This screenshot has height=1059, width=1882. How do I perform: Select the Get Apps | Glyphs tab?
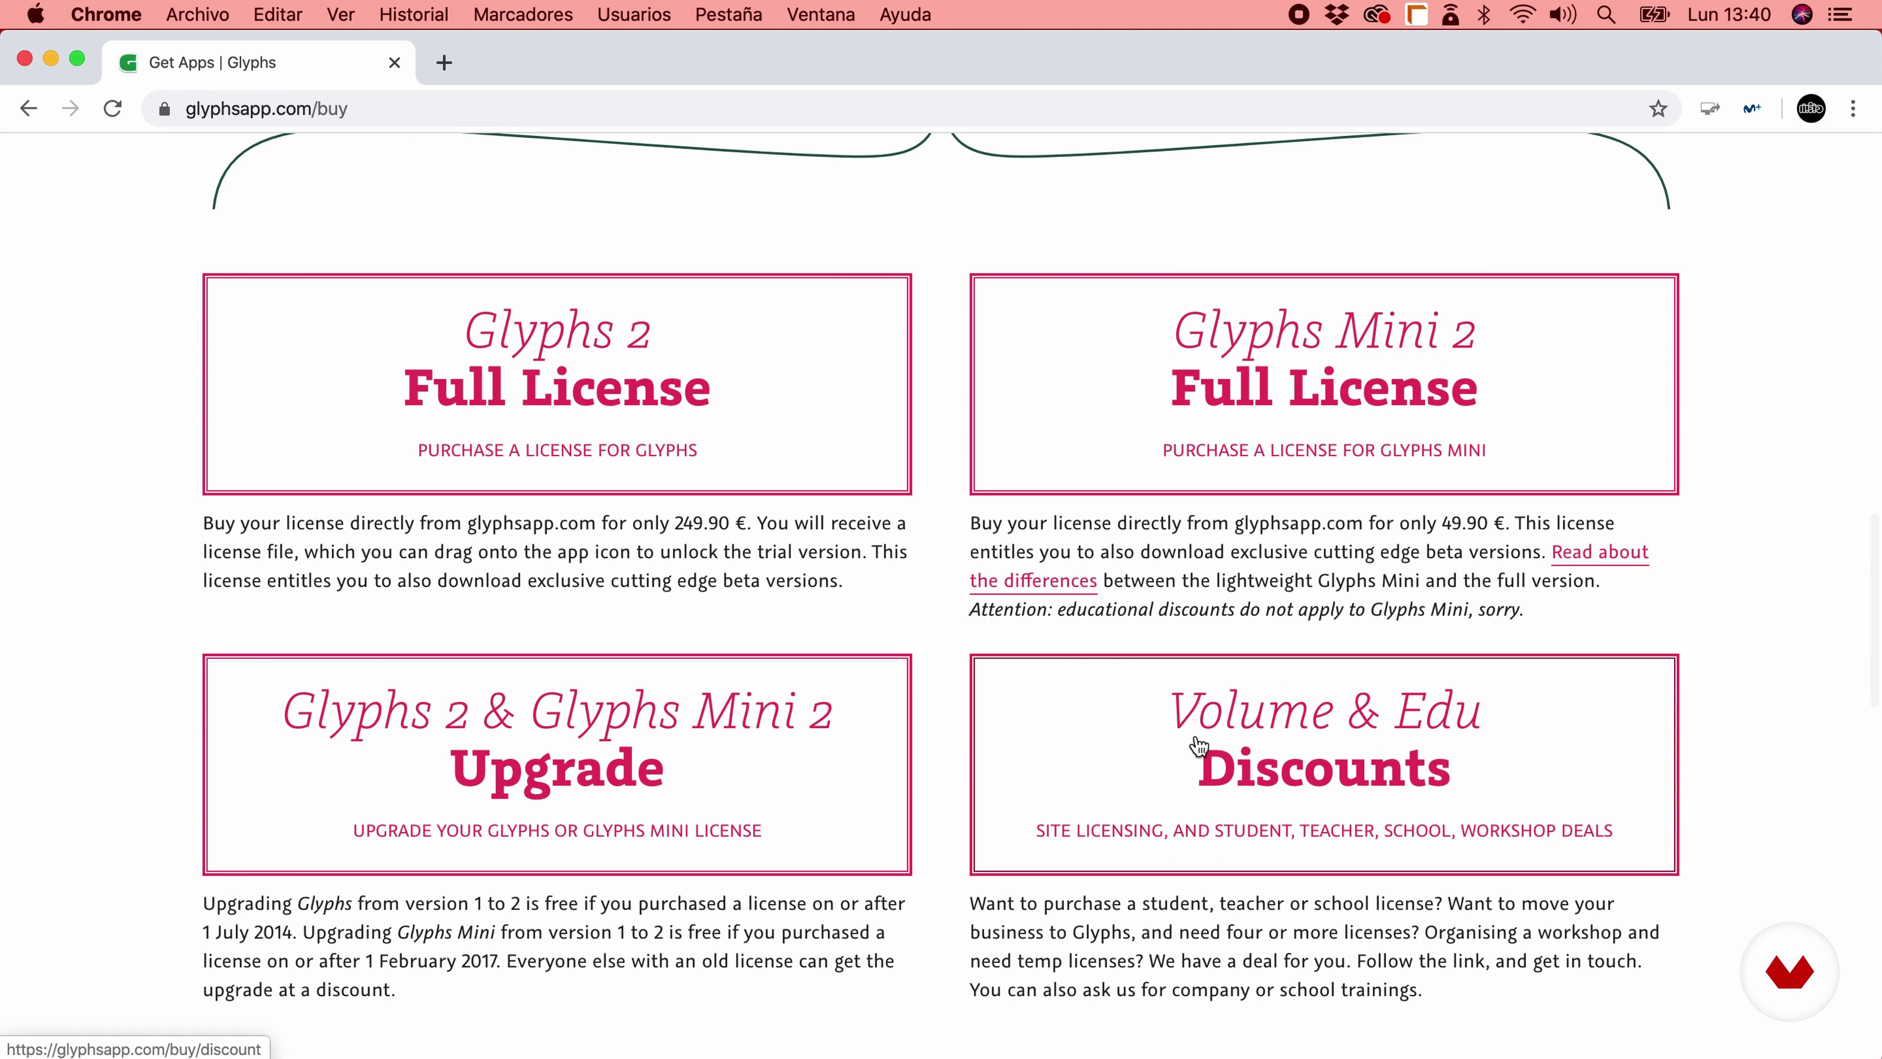coord(259,63)
